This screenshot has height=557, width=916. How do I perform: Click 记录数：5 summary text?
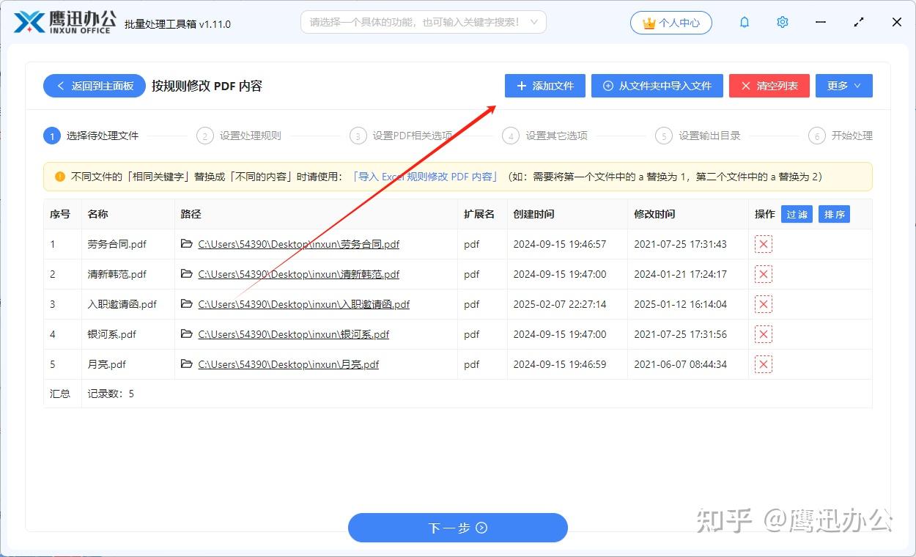(x=111, y=394)
